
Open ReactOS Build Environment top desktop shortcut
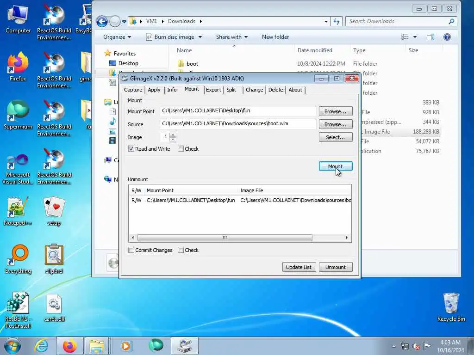[54, 22]
